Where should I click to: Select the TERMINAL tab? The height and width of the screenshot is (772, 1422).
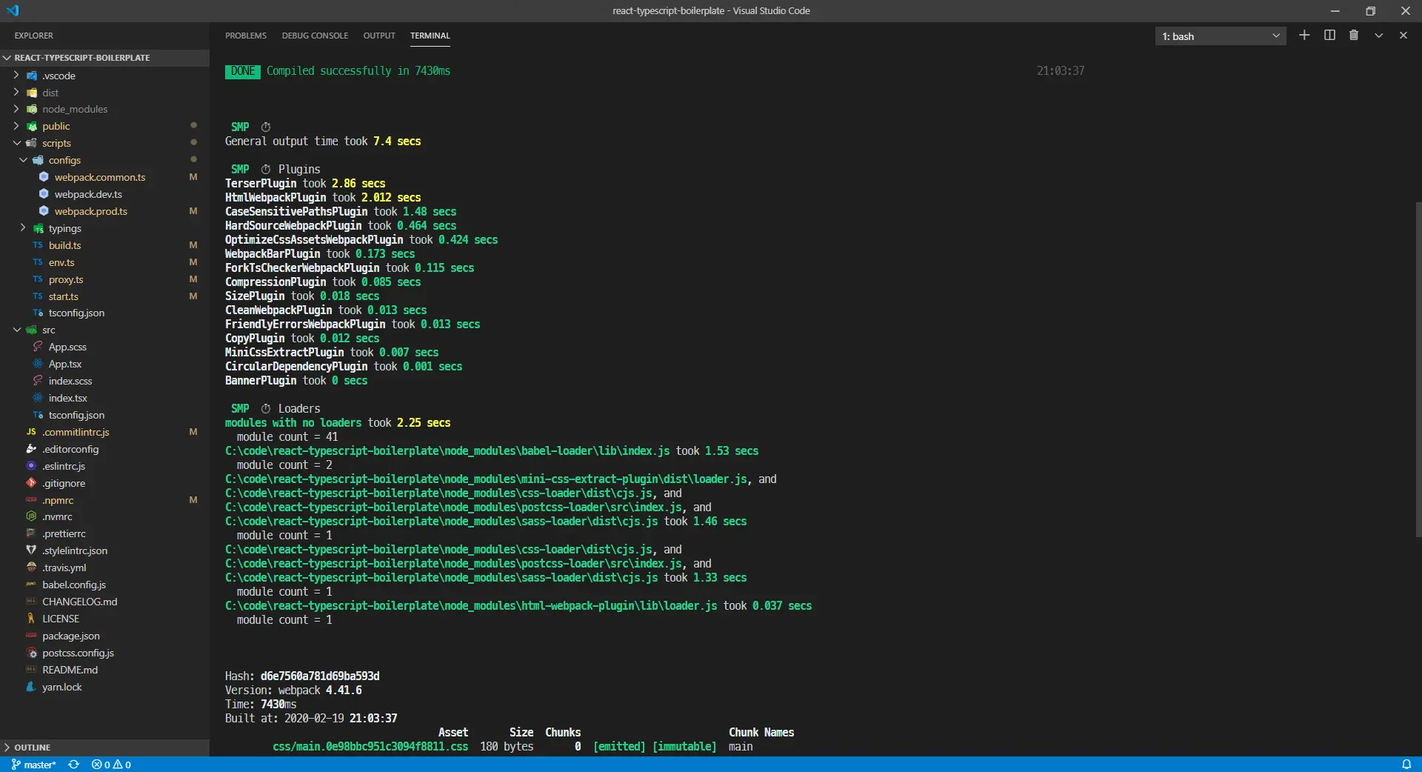point(430,36)
